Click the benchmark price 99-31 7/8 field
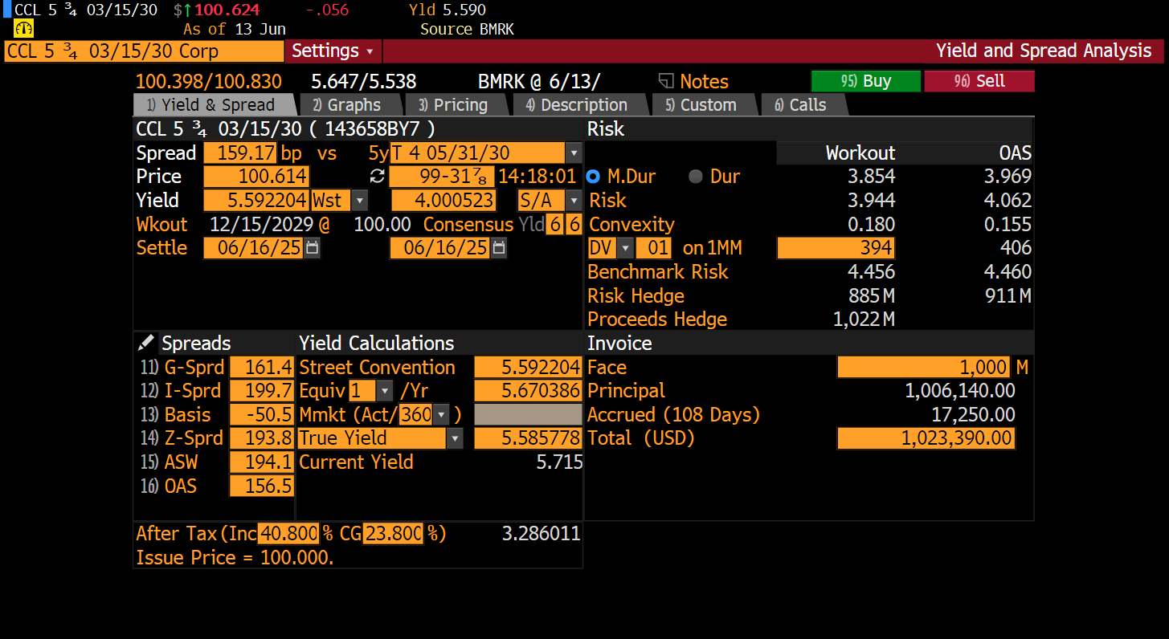 443,177
